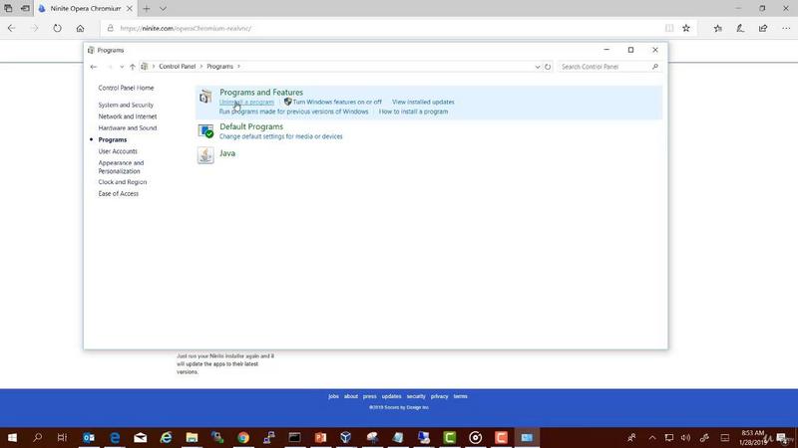Open browser Favorites hub icon
The height and width of the screenshot is (448, 798).
[717, 29]
